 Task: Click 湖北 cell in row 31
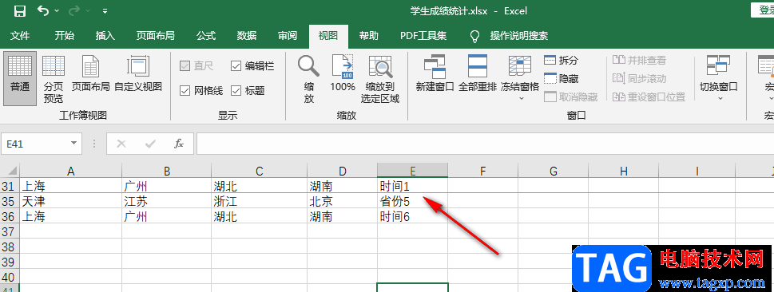pyautogui.click(x=259, y=186)
